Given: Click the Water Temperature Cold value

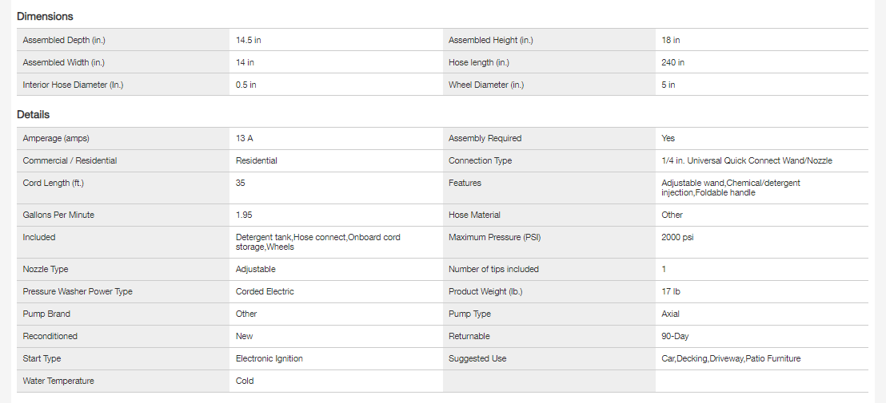Looking at the screenshot, I should click(x=245, y=381).
